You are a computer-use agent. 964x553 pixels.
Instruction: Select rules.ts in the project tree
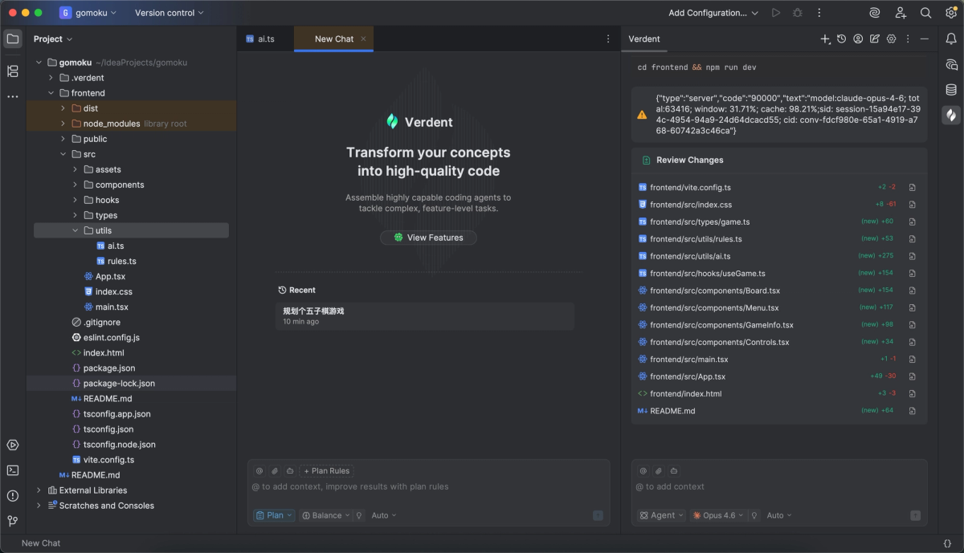[121, 261]
